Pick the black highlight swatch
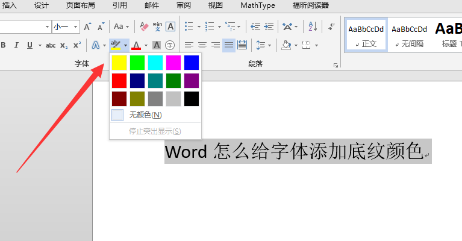The image size is (462, 241). 192,99
